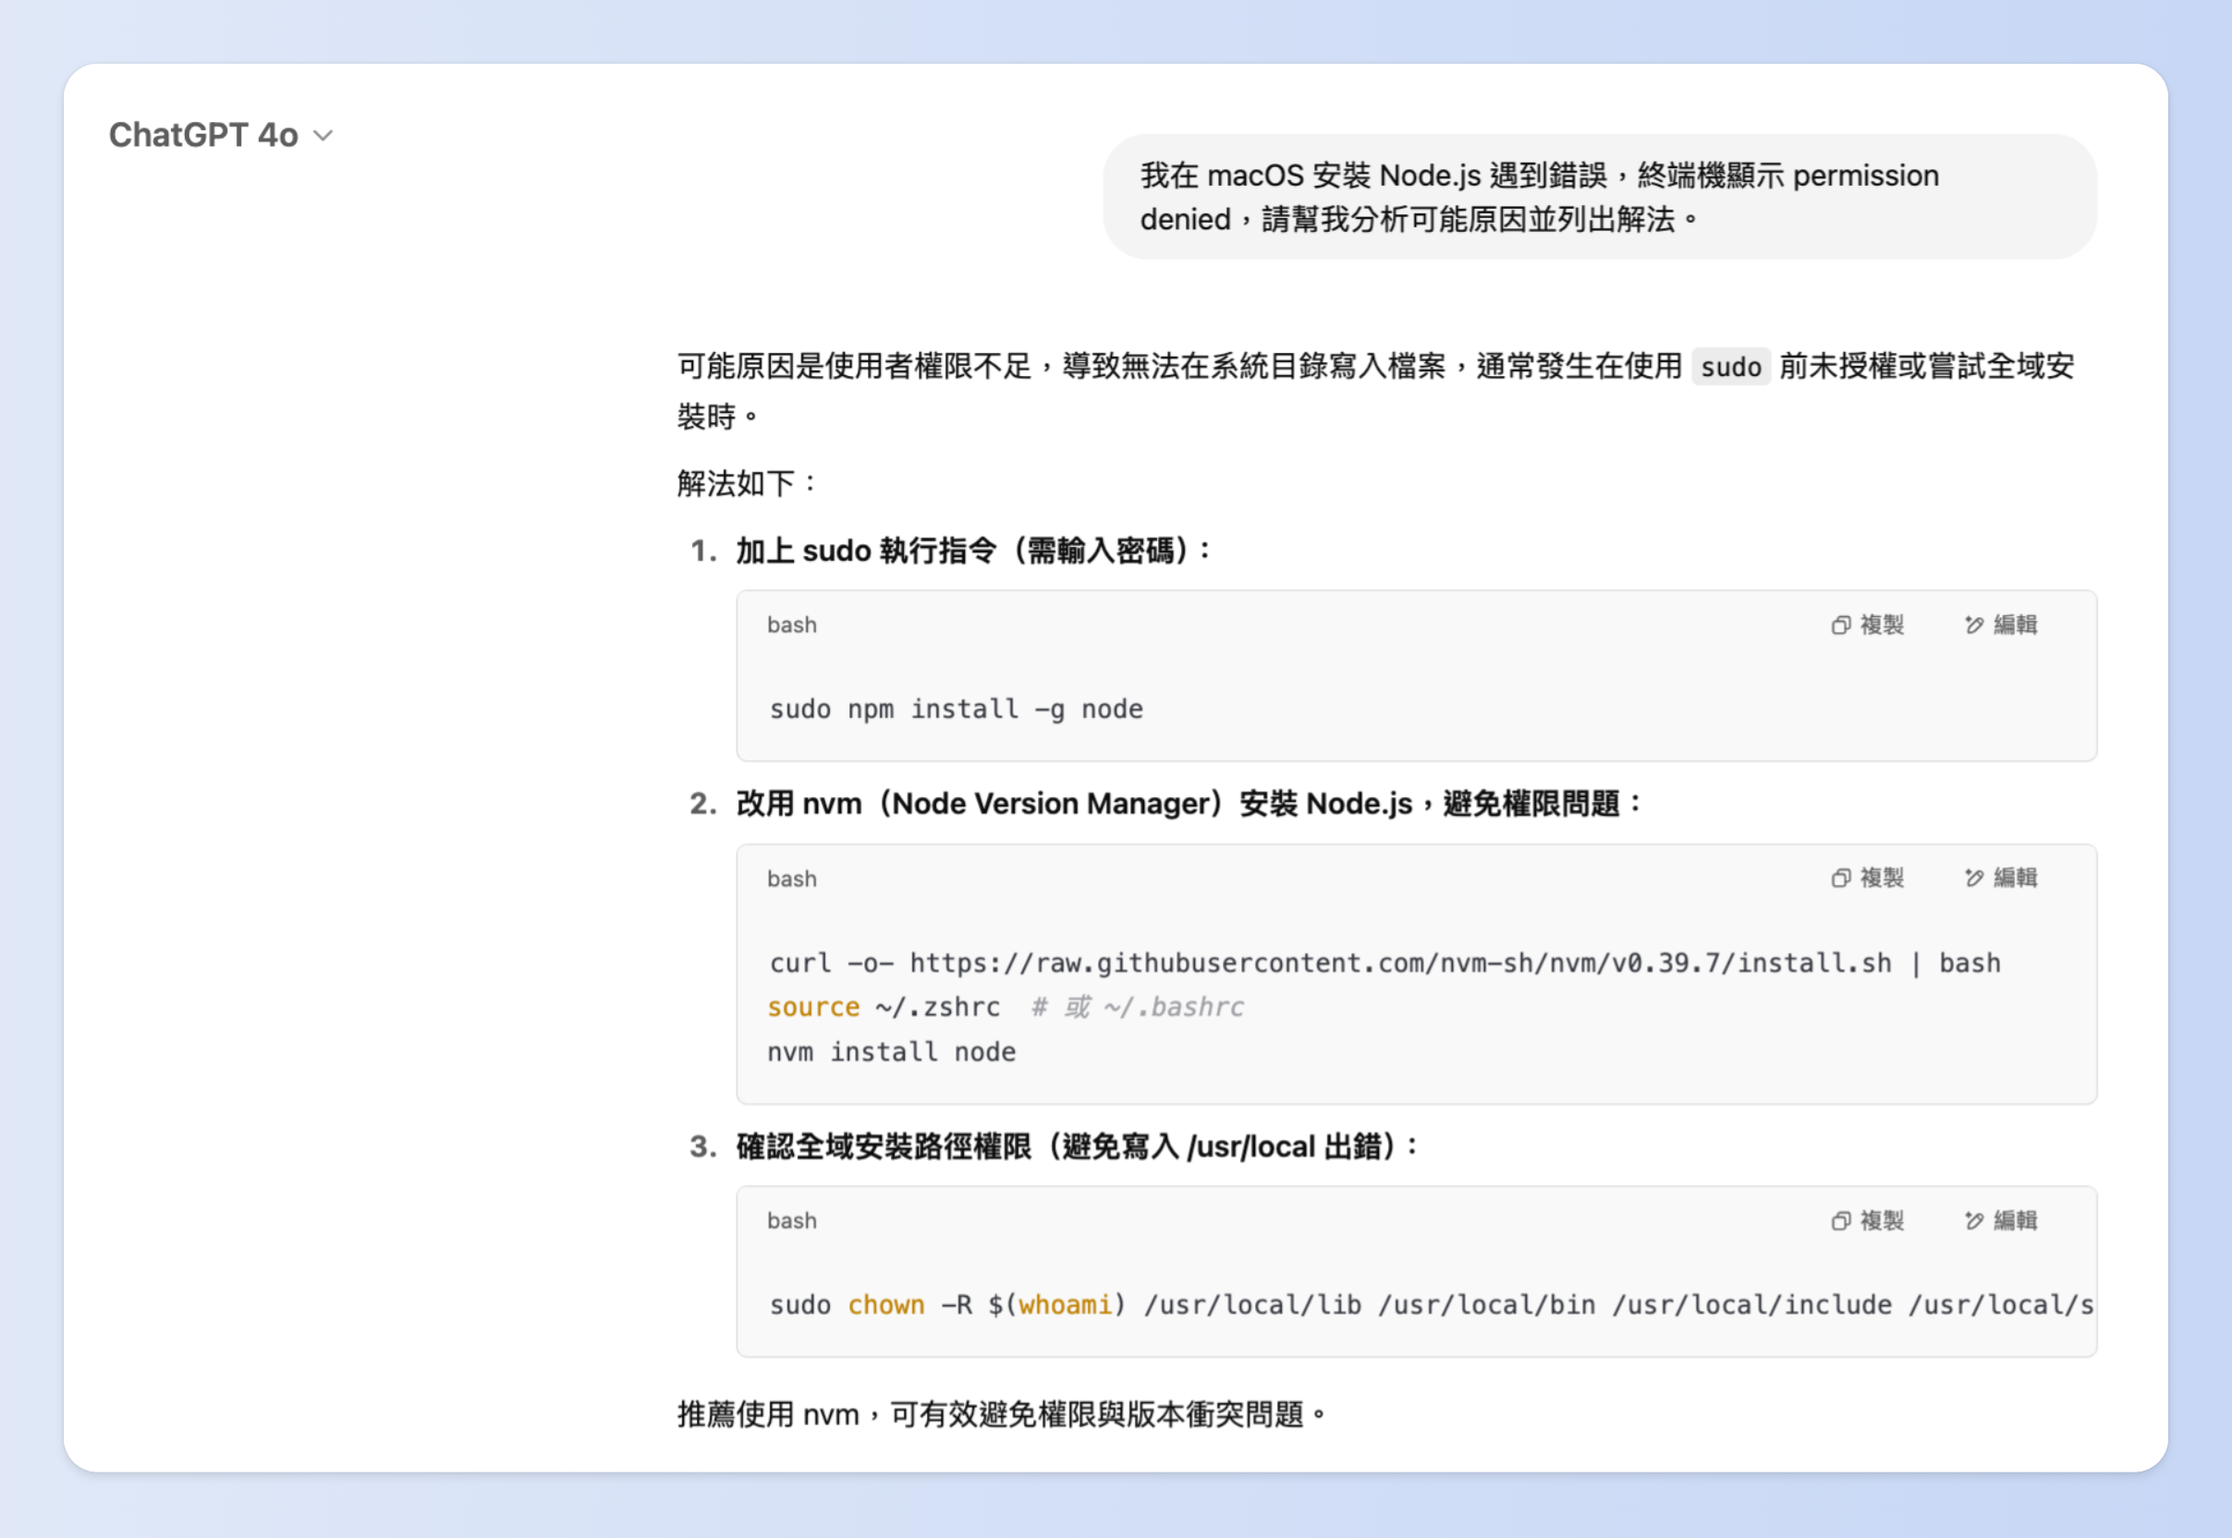Image resolution: width=2232 pixels, height=1538 pixels.
Task: Click the bash label of the first code block
Action: [791, 625]
